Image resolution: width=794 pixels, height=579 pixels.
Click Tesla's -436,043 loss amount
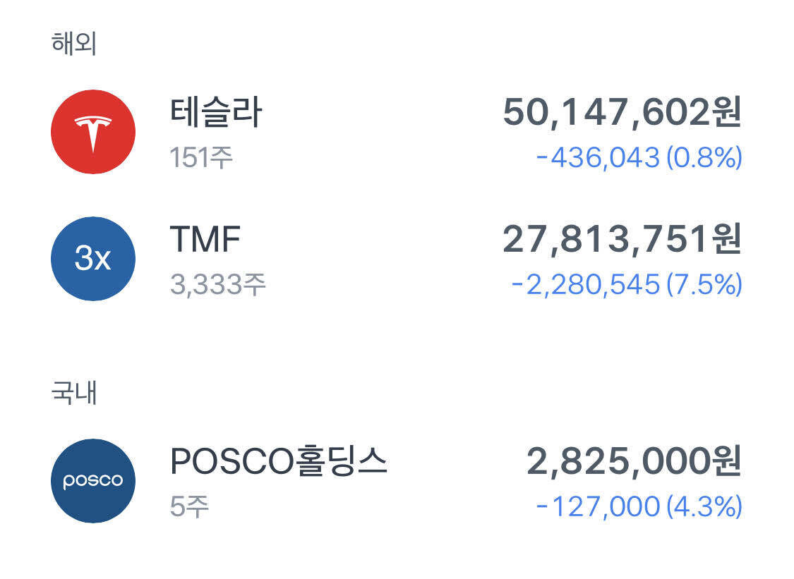coord(598,158)
